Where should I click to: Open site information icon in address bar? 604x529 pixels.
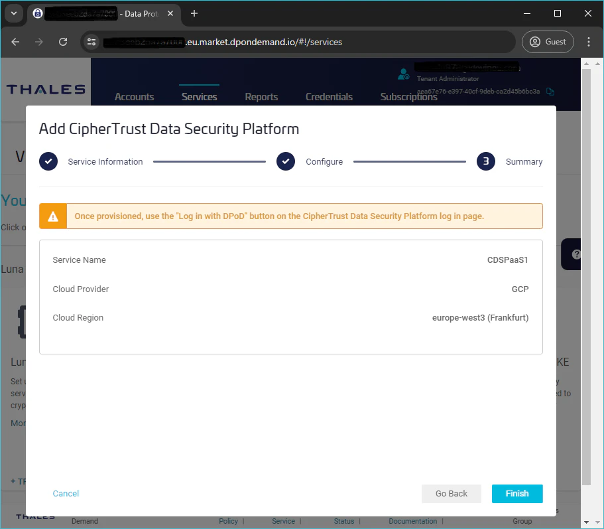[91, 42]
